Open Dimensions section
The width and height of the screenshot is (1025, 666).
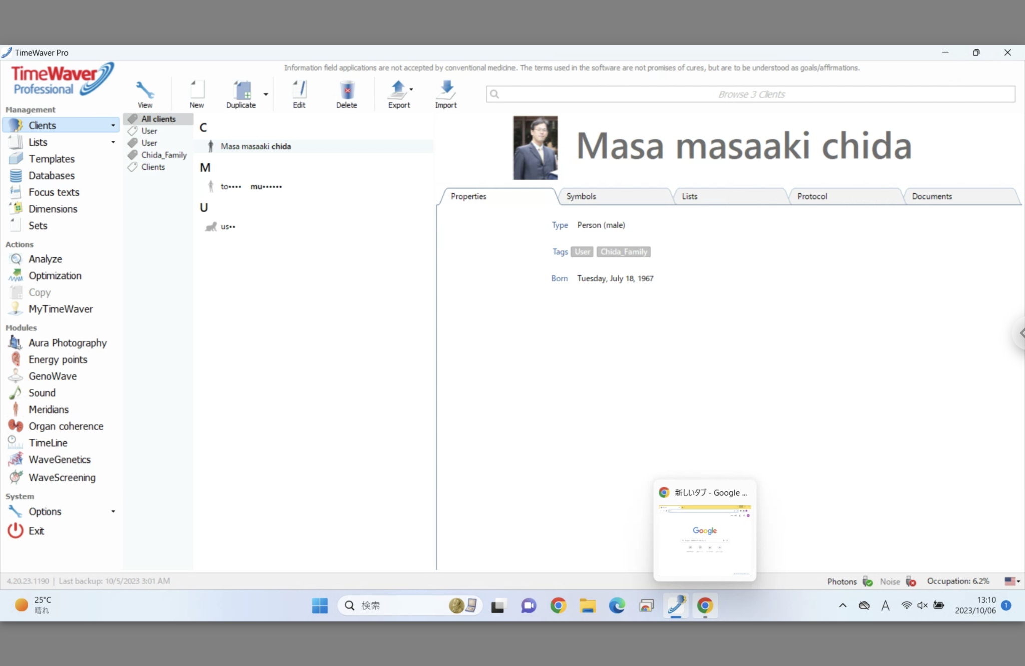(x=53, y=209)
